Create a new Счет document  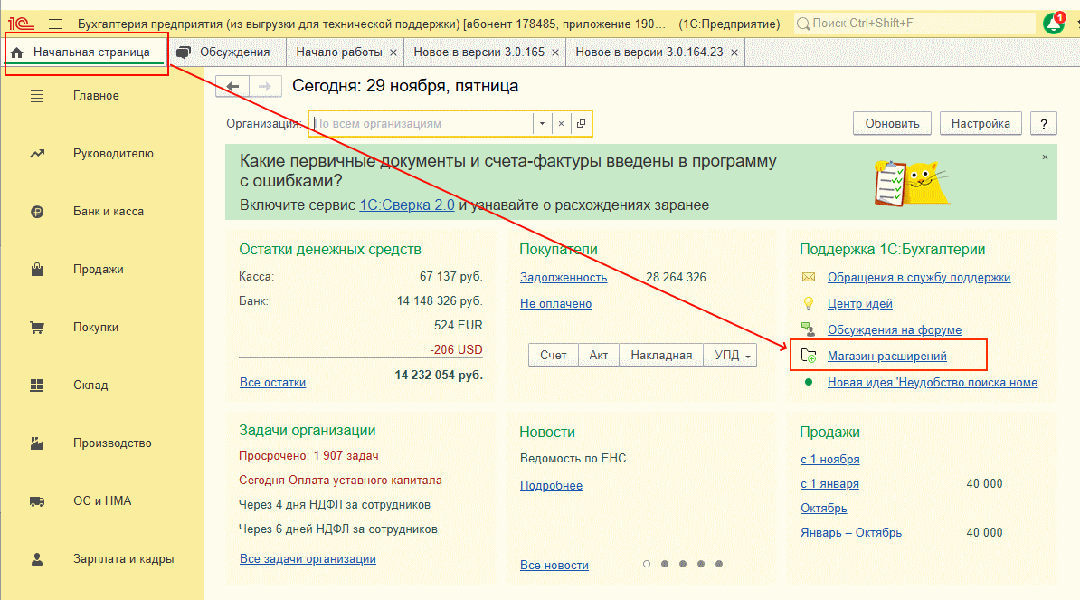tap(553, 355)
